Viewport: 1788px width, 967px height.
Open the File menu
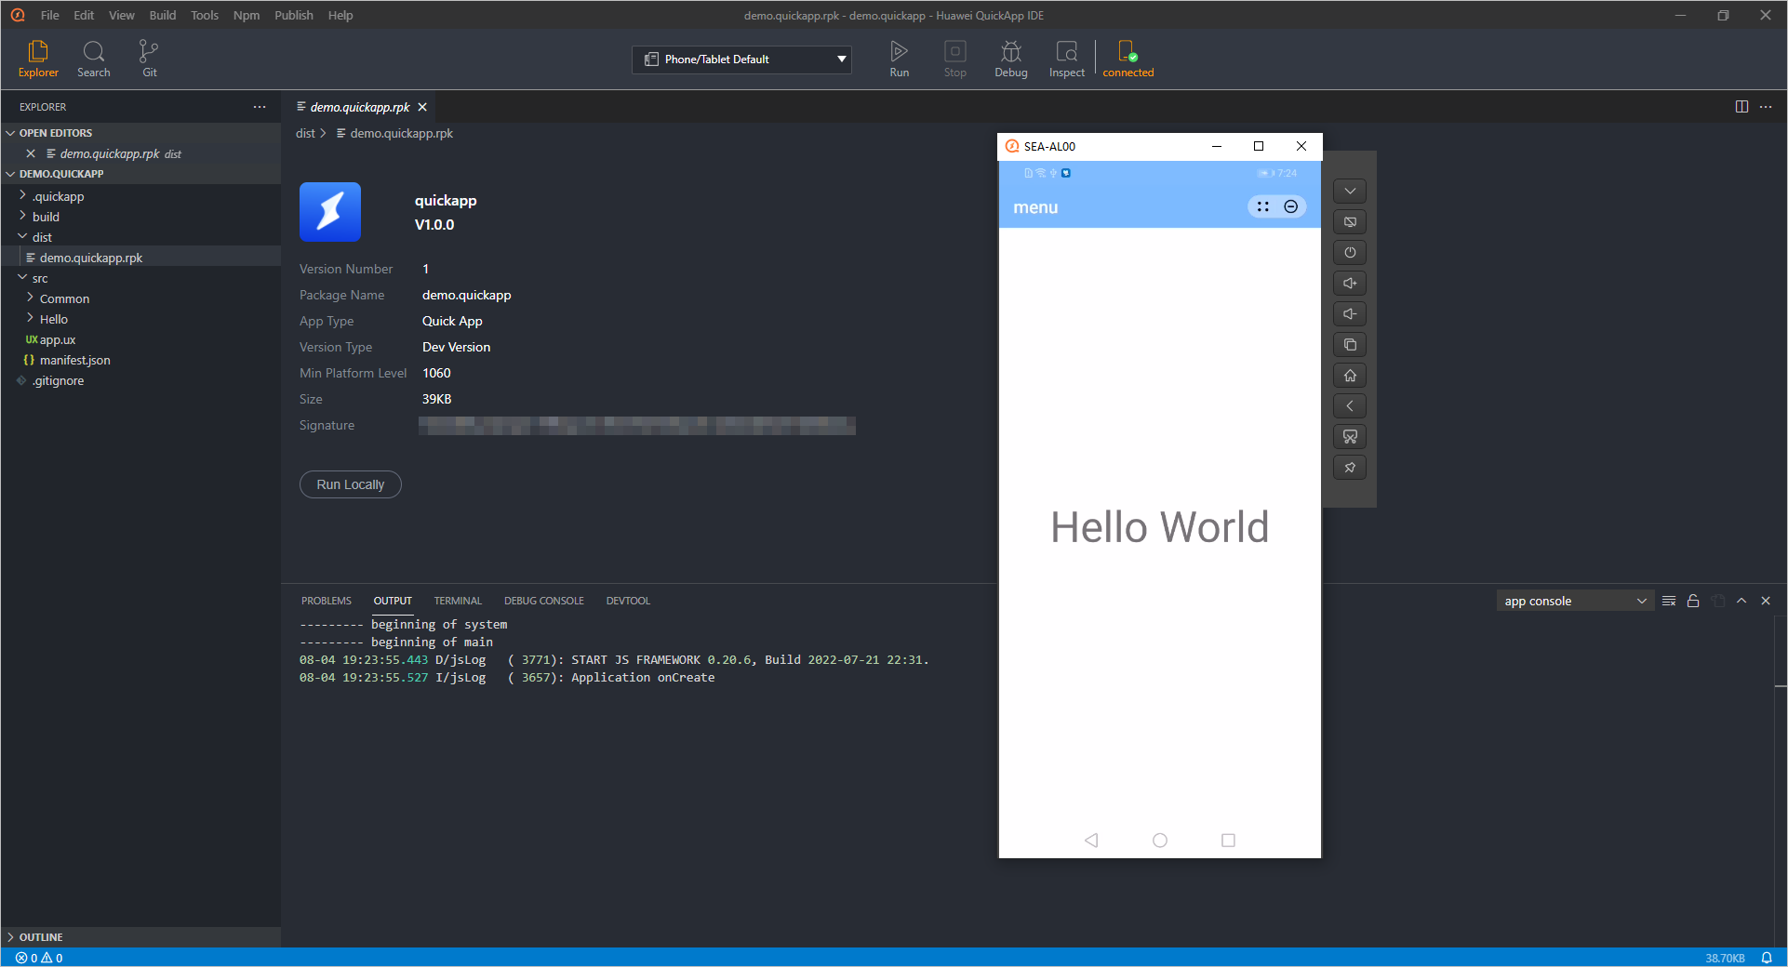(x=50, y=15)
